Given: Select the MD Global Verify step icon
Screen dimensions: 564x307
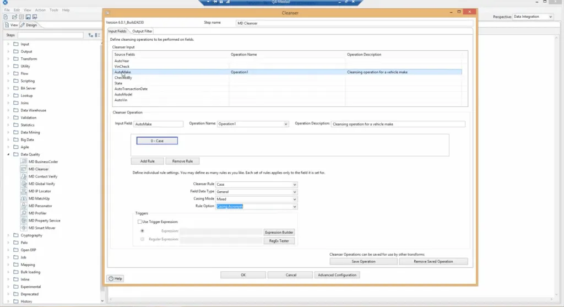Looking at the screenshot, I should (24, 184).
